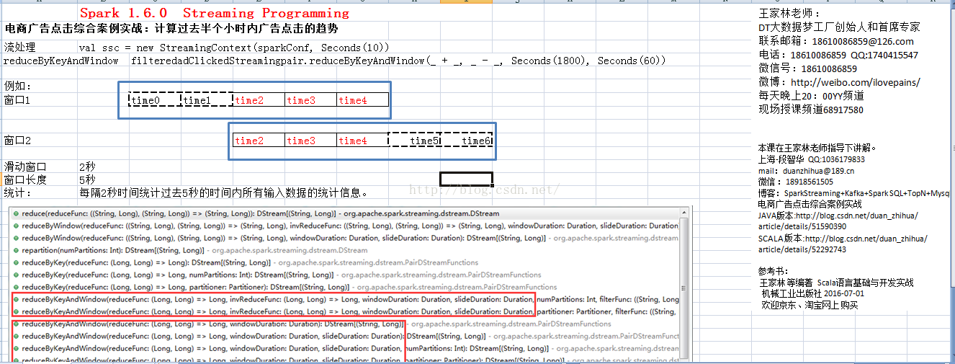Select the 窗口长度 cell

[24, 179]
